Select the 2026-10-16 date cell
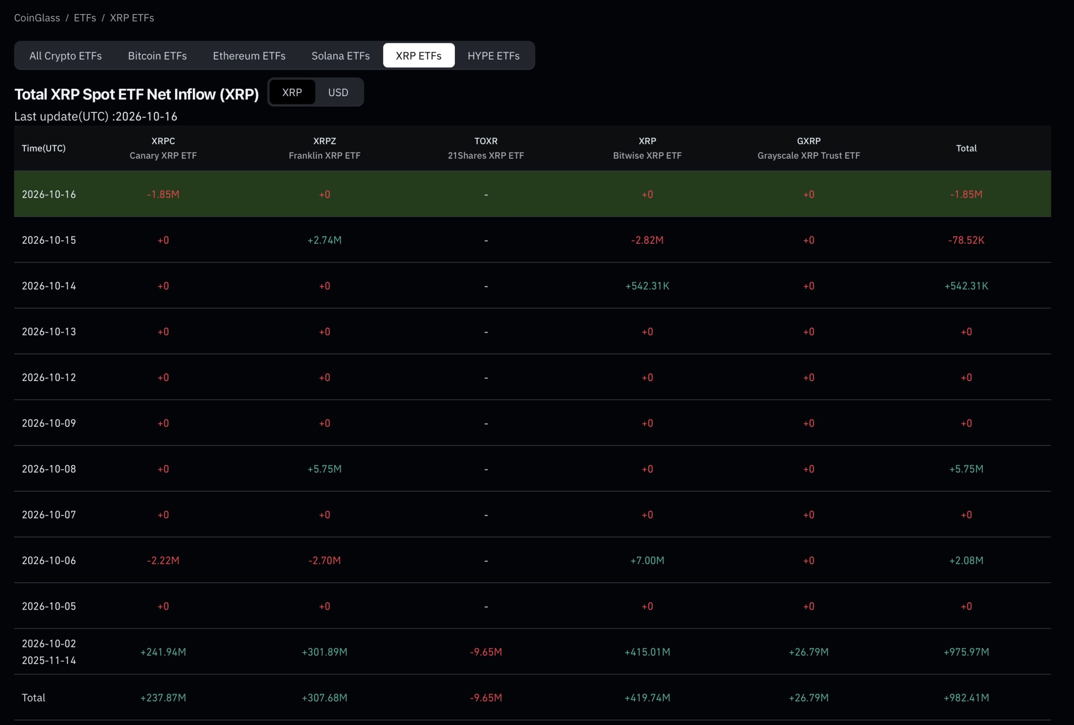Screen dimensions: 1074x725 pos(49,194)
